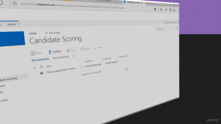
Task: Make a Web Note with pen icon
Action: [170, 10]
